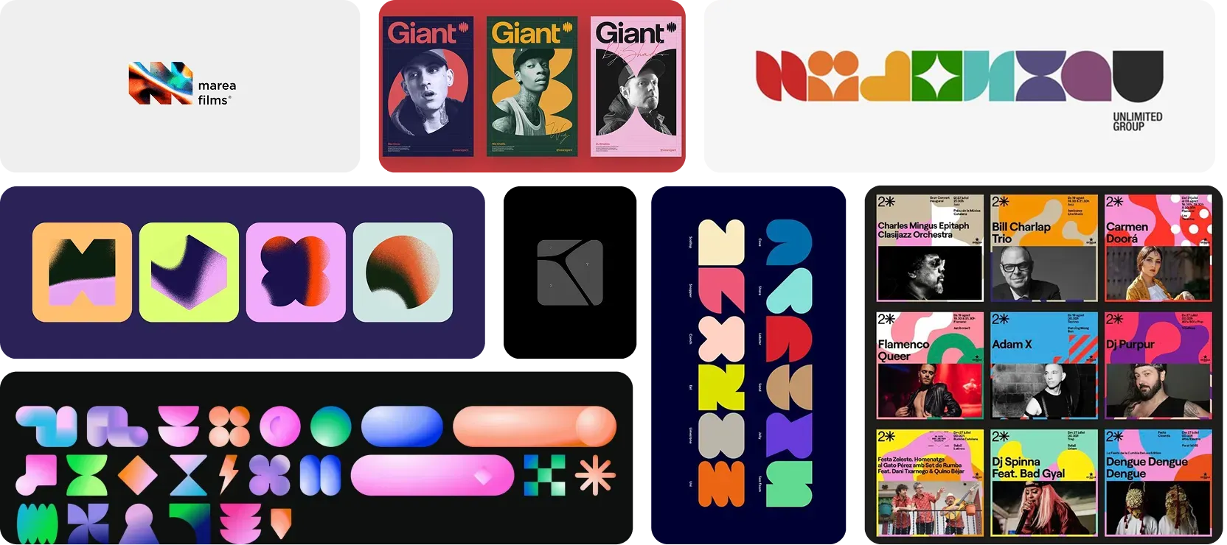1227x545 pixels.
Task: Open the Dengue Dengue Dengue poster
Action: [1158, 482]
